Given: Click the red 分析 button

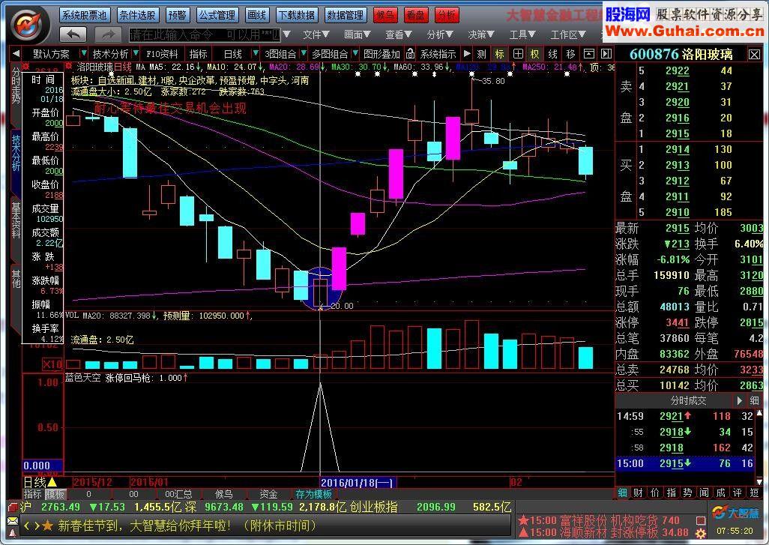Looking at the screenshot, I should [x=447, y=15].
